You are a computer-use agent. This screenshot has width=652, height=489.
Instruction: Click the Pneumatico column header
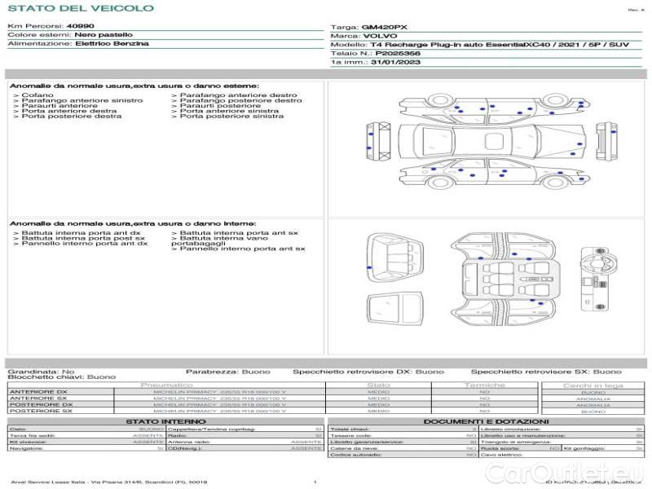[167, 385]
